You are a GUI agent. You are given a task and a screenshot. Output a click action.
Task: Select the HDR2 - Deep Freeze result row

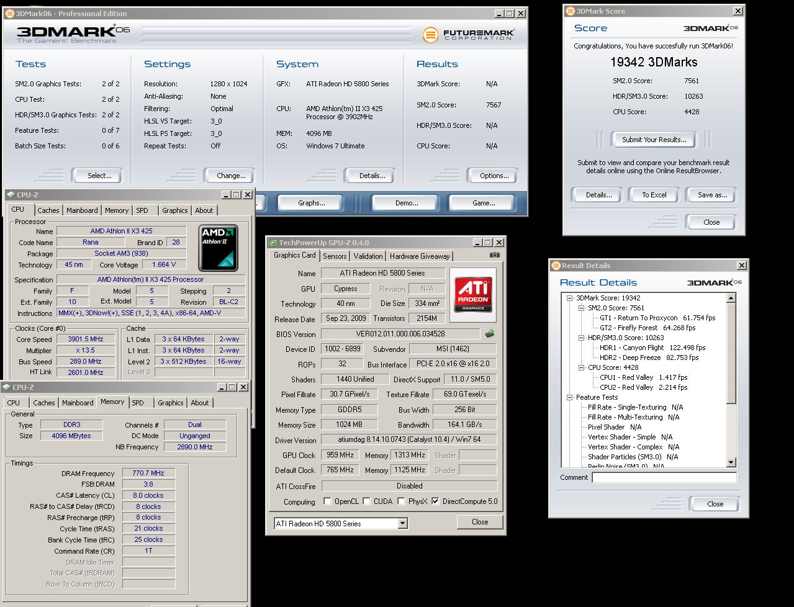coord(649,357)
